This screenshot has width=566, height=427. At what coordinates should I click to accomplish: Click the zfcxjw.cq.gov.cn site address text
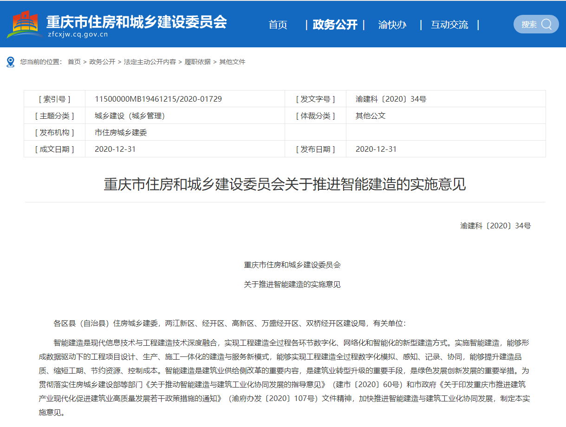(x=78, y=34)
